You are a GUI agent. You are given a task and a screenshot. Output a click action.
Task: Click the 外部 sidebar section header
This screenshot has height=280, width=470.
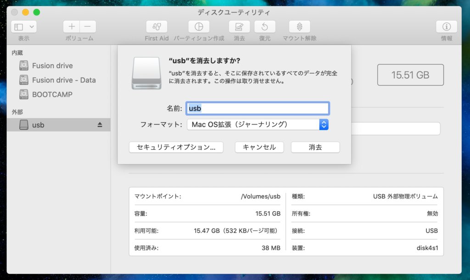(x=17, y=112)
